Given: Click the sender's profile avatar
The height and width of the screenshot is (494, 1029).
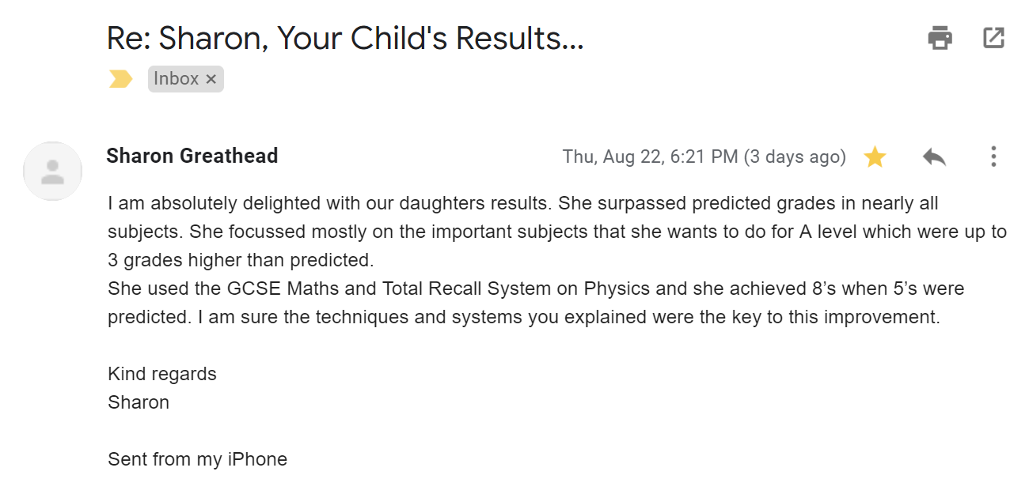Looking at the screenshot, I should (x=53, y=171).
